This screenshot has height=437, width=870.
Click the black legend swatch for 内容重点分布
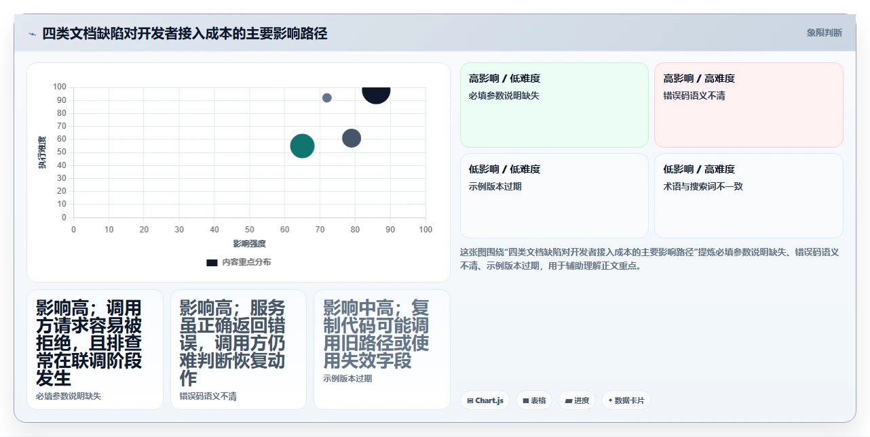212,262
